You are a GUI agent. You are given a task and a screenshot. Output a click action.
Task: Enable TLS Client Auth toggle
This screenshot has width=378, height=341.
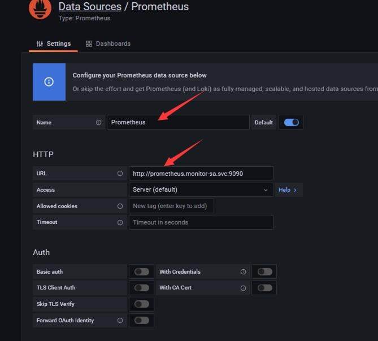click(142, 288)
